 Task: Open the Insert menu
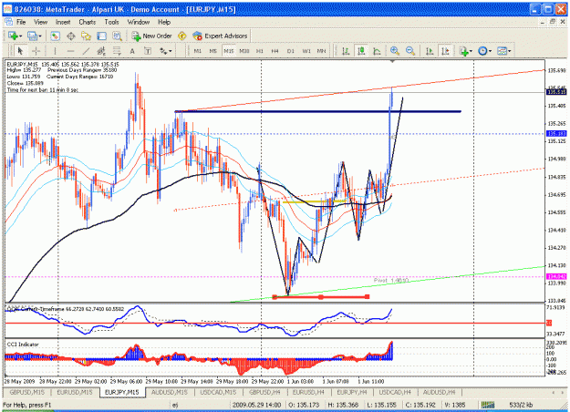click(x=63, y=22)
